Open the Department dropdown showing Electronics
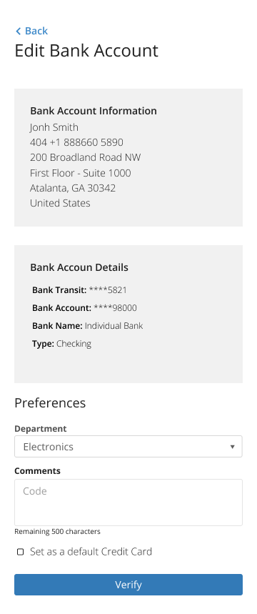This screenshot has height=614, width=257. coord(128,447)
